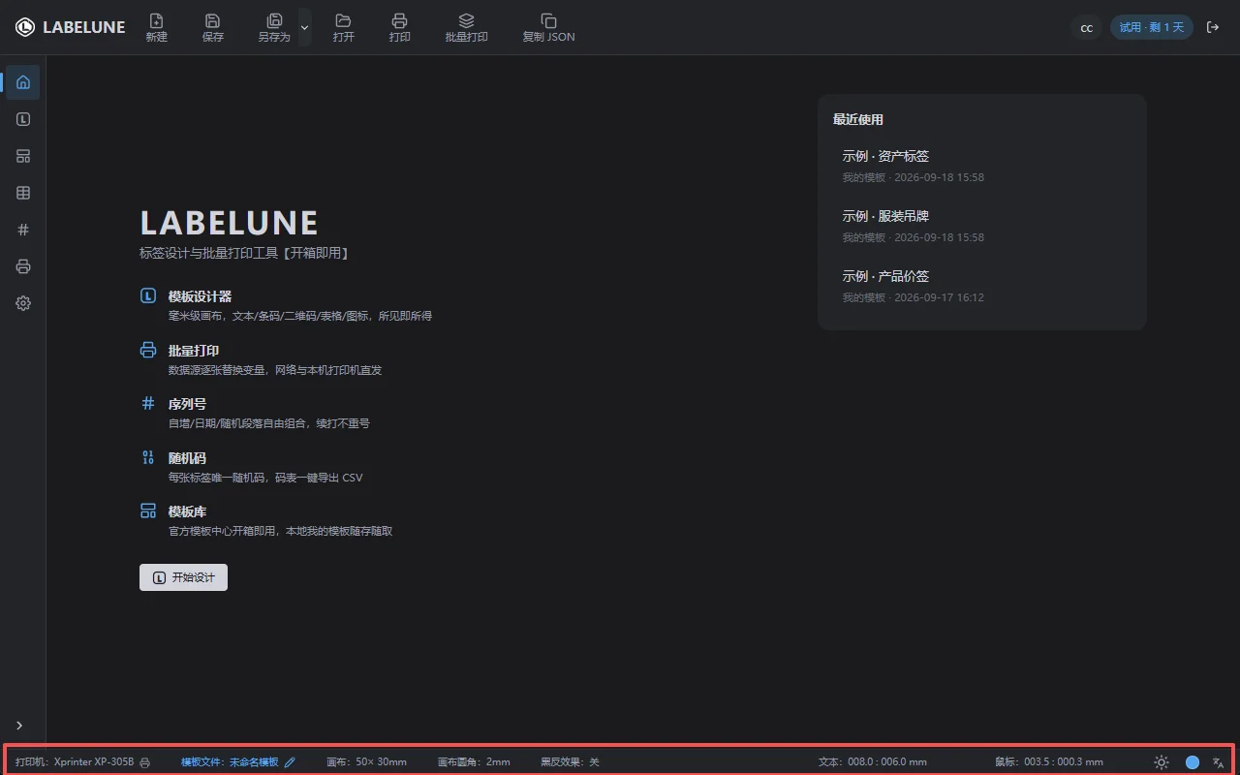Click the 最近使用 panel heading

[858, 120]
